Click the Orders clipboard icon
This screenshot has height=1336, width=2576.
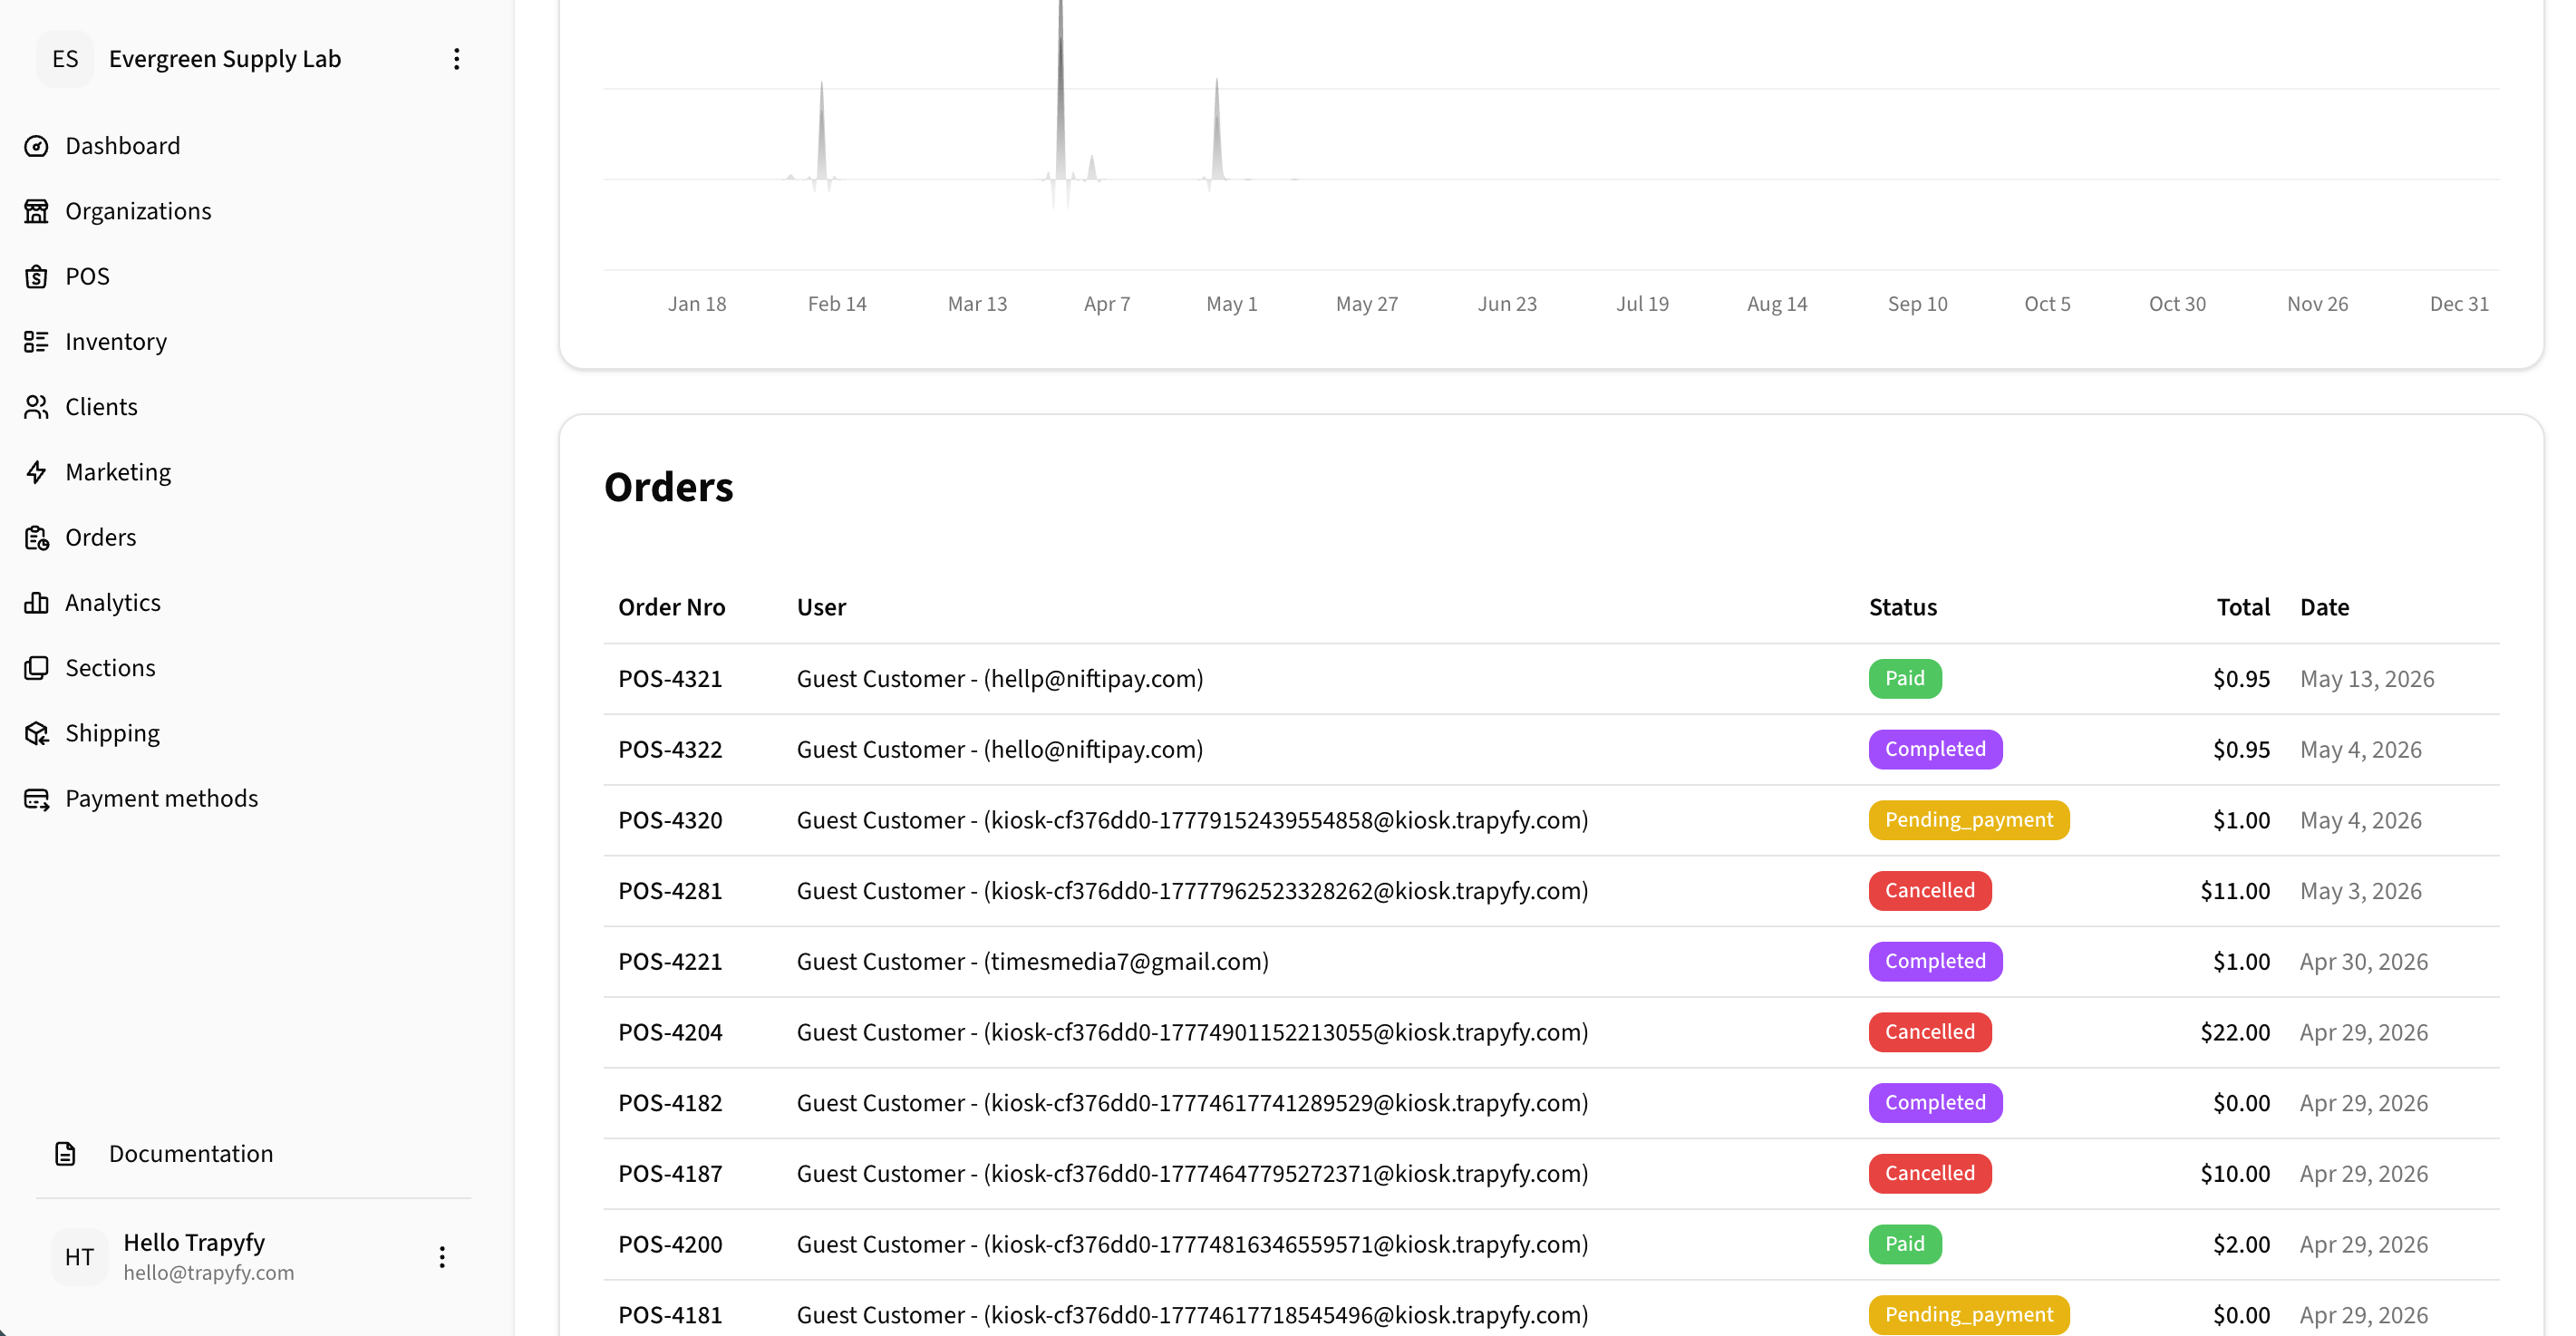click(x=37, y=538)
